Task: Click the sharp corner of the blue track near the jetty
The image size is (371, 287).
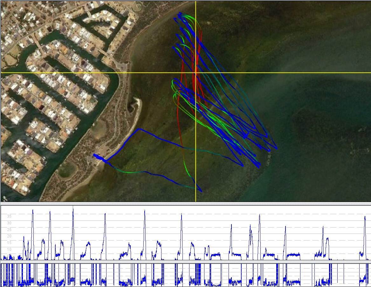Action: pos(138,129)
